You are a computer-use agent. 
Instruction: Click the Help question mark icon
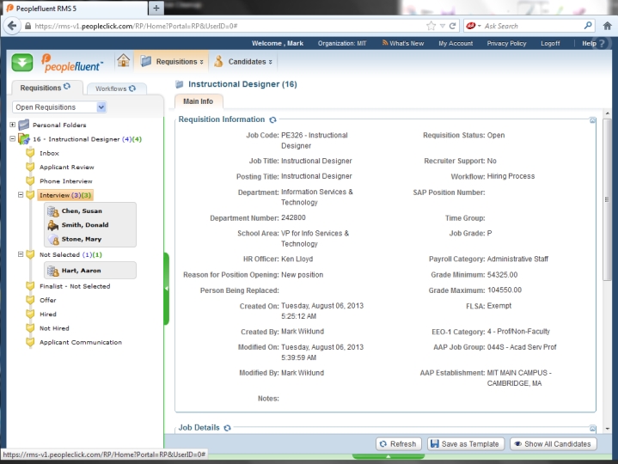tap(601, 43)
